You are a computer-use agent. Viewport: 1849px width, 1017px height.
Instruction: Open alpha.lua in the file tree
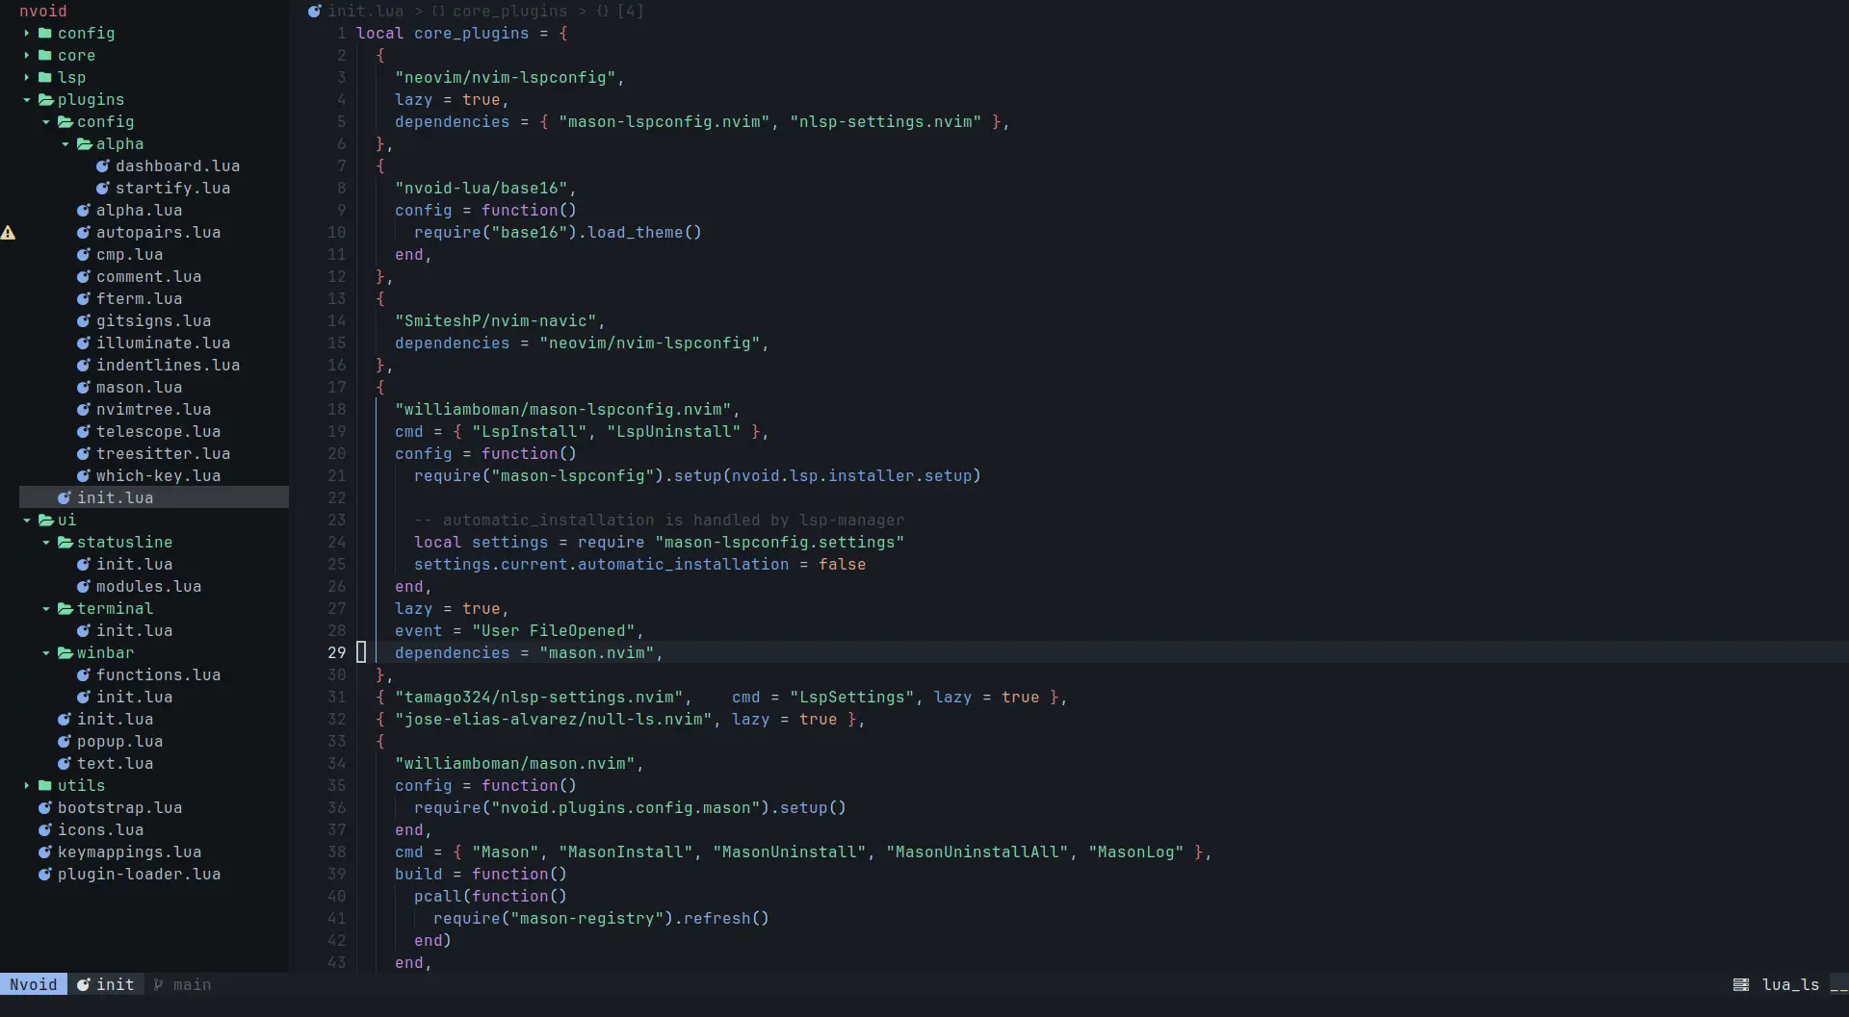pyautogui.click(x=139, y=211)
